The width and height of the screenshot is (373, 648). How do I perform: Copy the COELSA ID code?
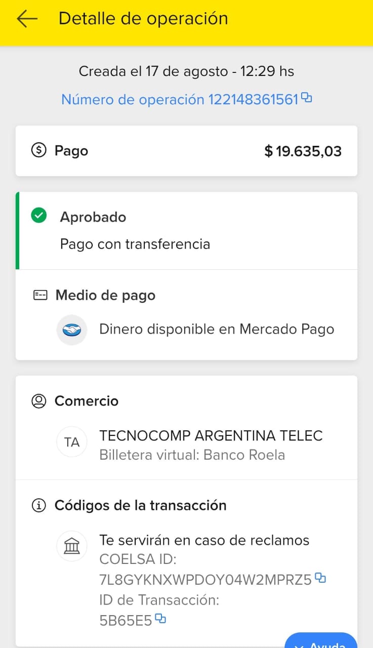[320, 578]
